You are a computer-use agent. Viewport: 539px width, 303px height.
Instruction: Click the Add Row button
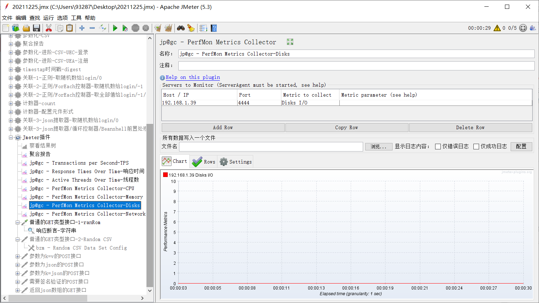tap(223, 127)
